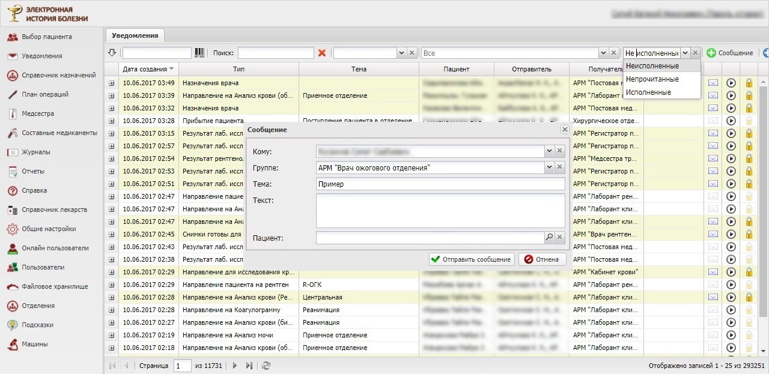769x374 pixels.
Task: Go to next page of results
Action: [235, 365]
